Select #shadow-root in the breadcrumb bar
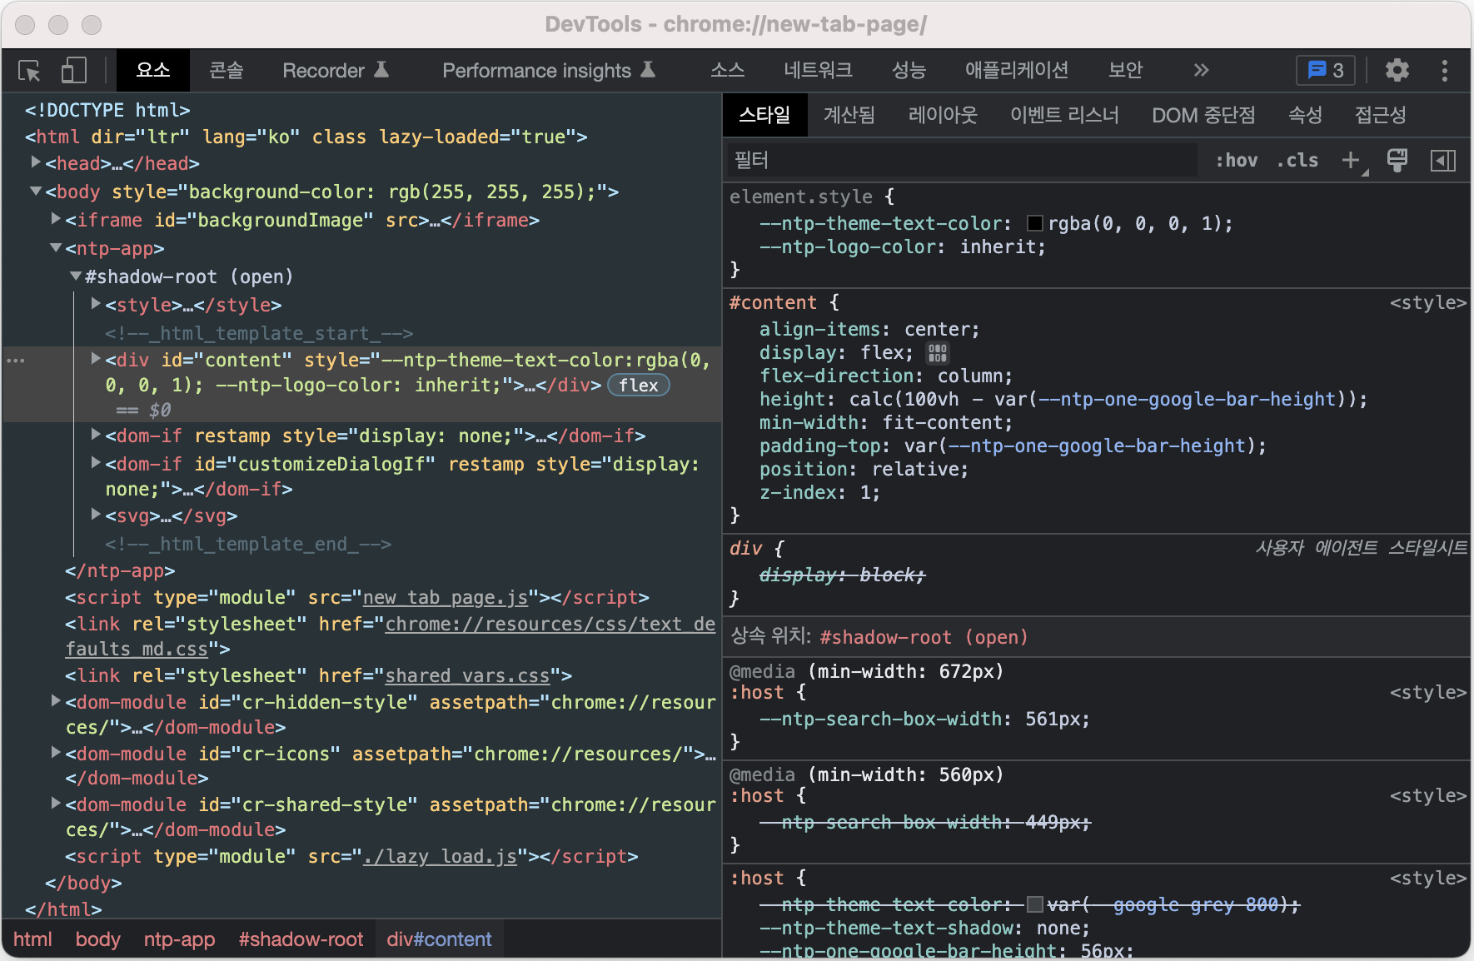Viewport: 1474px width, 961px height. click(x=301, y=939)
